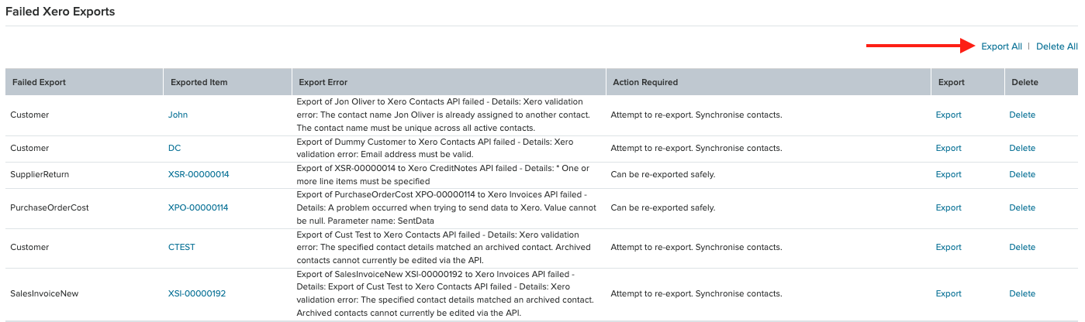
Task: Export the CTEST customer row
Action: [949, 247]
